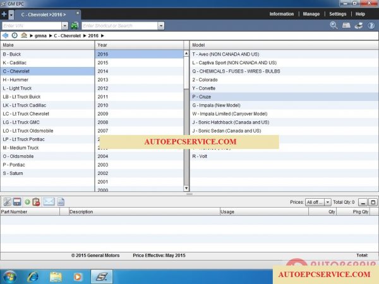The image size is (379, 284).
Task: Select Y - Corvette model
Action: [284, 88]
